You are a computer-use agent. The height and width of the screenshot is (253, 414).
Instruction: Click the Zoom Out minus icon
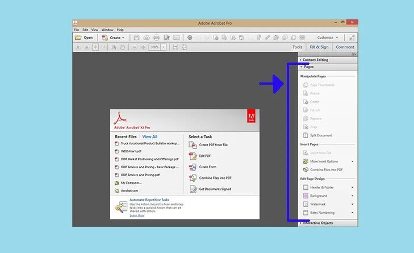tap(135, 47)
